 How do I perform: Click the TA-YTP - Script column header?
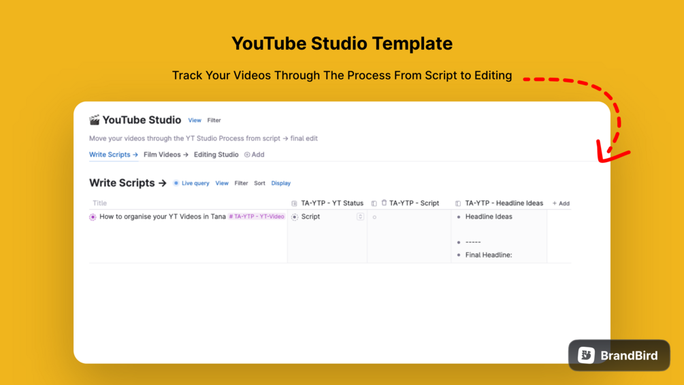[414, 203]
